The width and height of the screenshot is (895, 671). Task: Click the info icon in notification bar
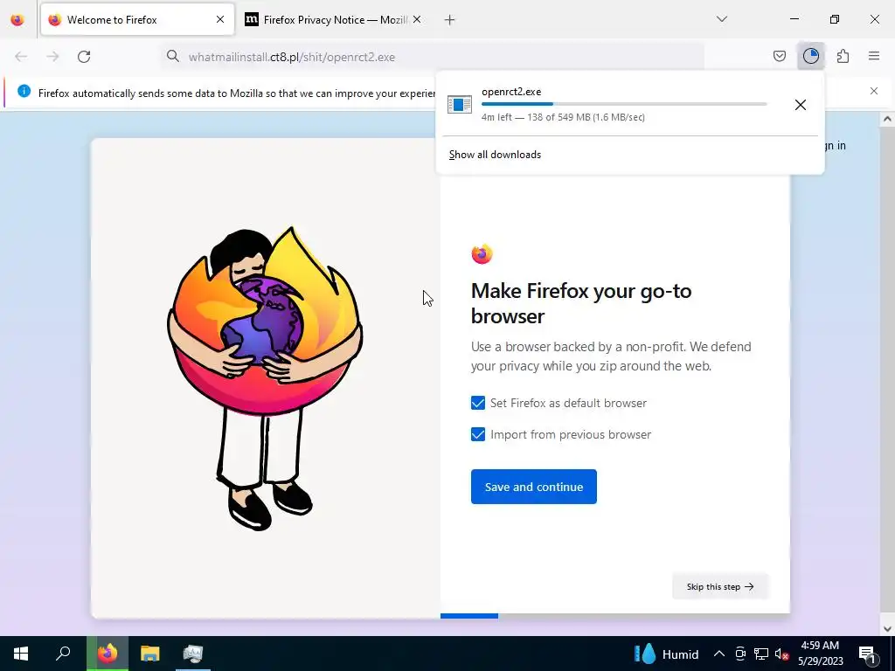[x=24, y=91]
